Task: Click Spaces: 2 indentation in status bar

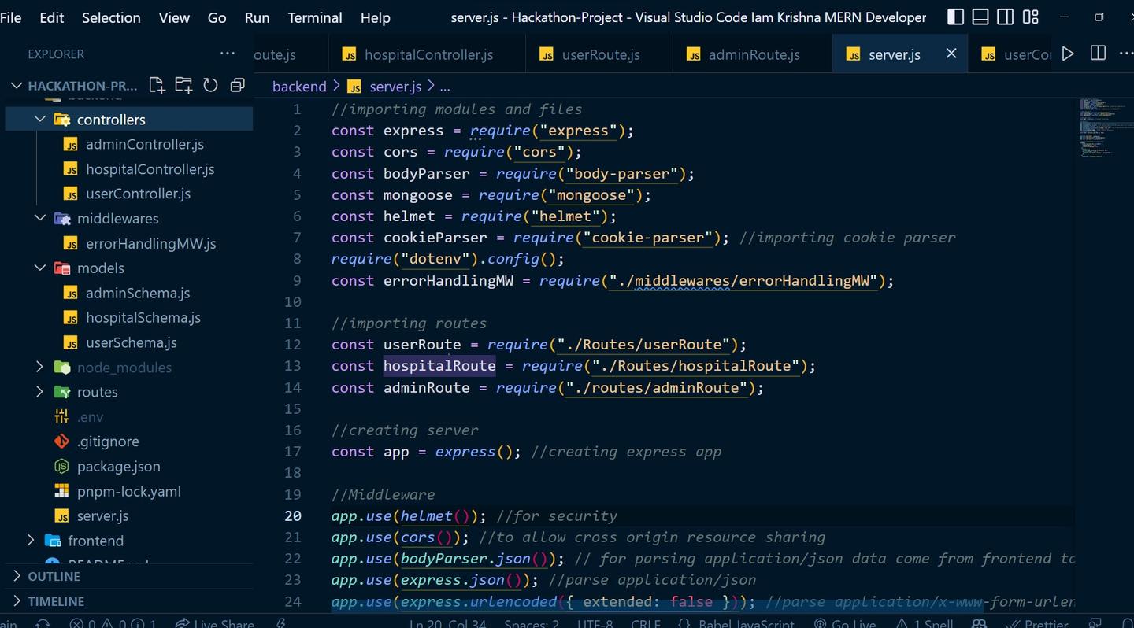Action: (532, 623)
